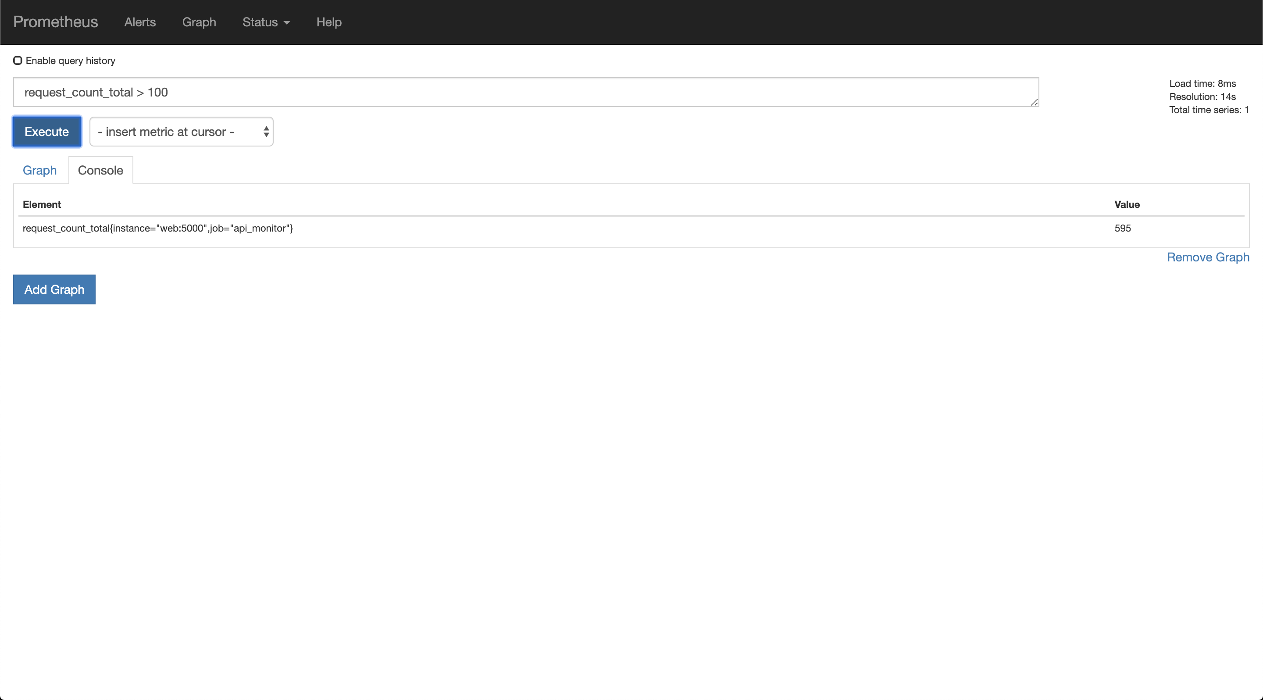Image resolution: width=1263 pixels, height=700 pixels.
Task: Click the Resolution: 14s stat
Action: pos(1202,96)
